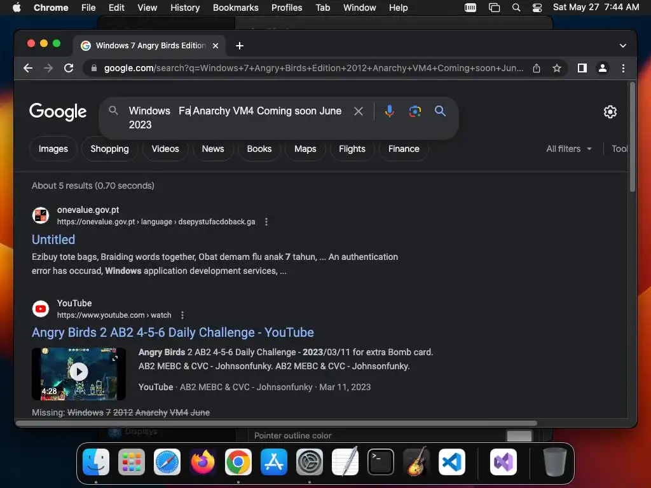Click the page vertical scrollbar
This screenshot has width=651, height=488.
(x=633, y=137)
